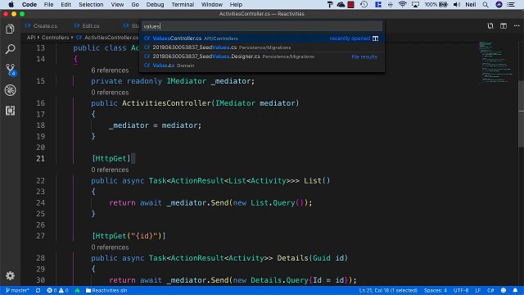Viewport: 524px width, 295px height.
Task: Synchronize changes in status bar
Action: pyautogui.click(x=38, y=290)
